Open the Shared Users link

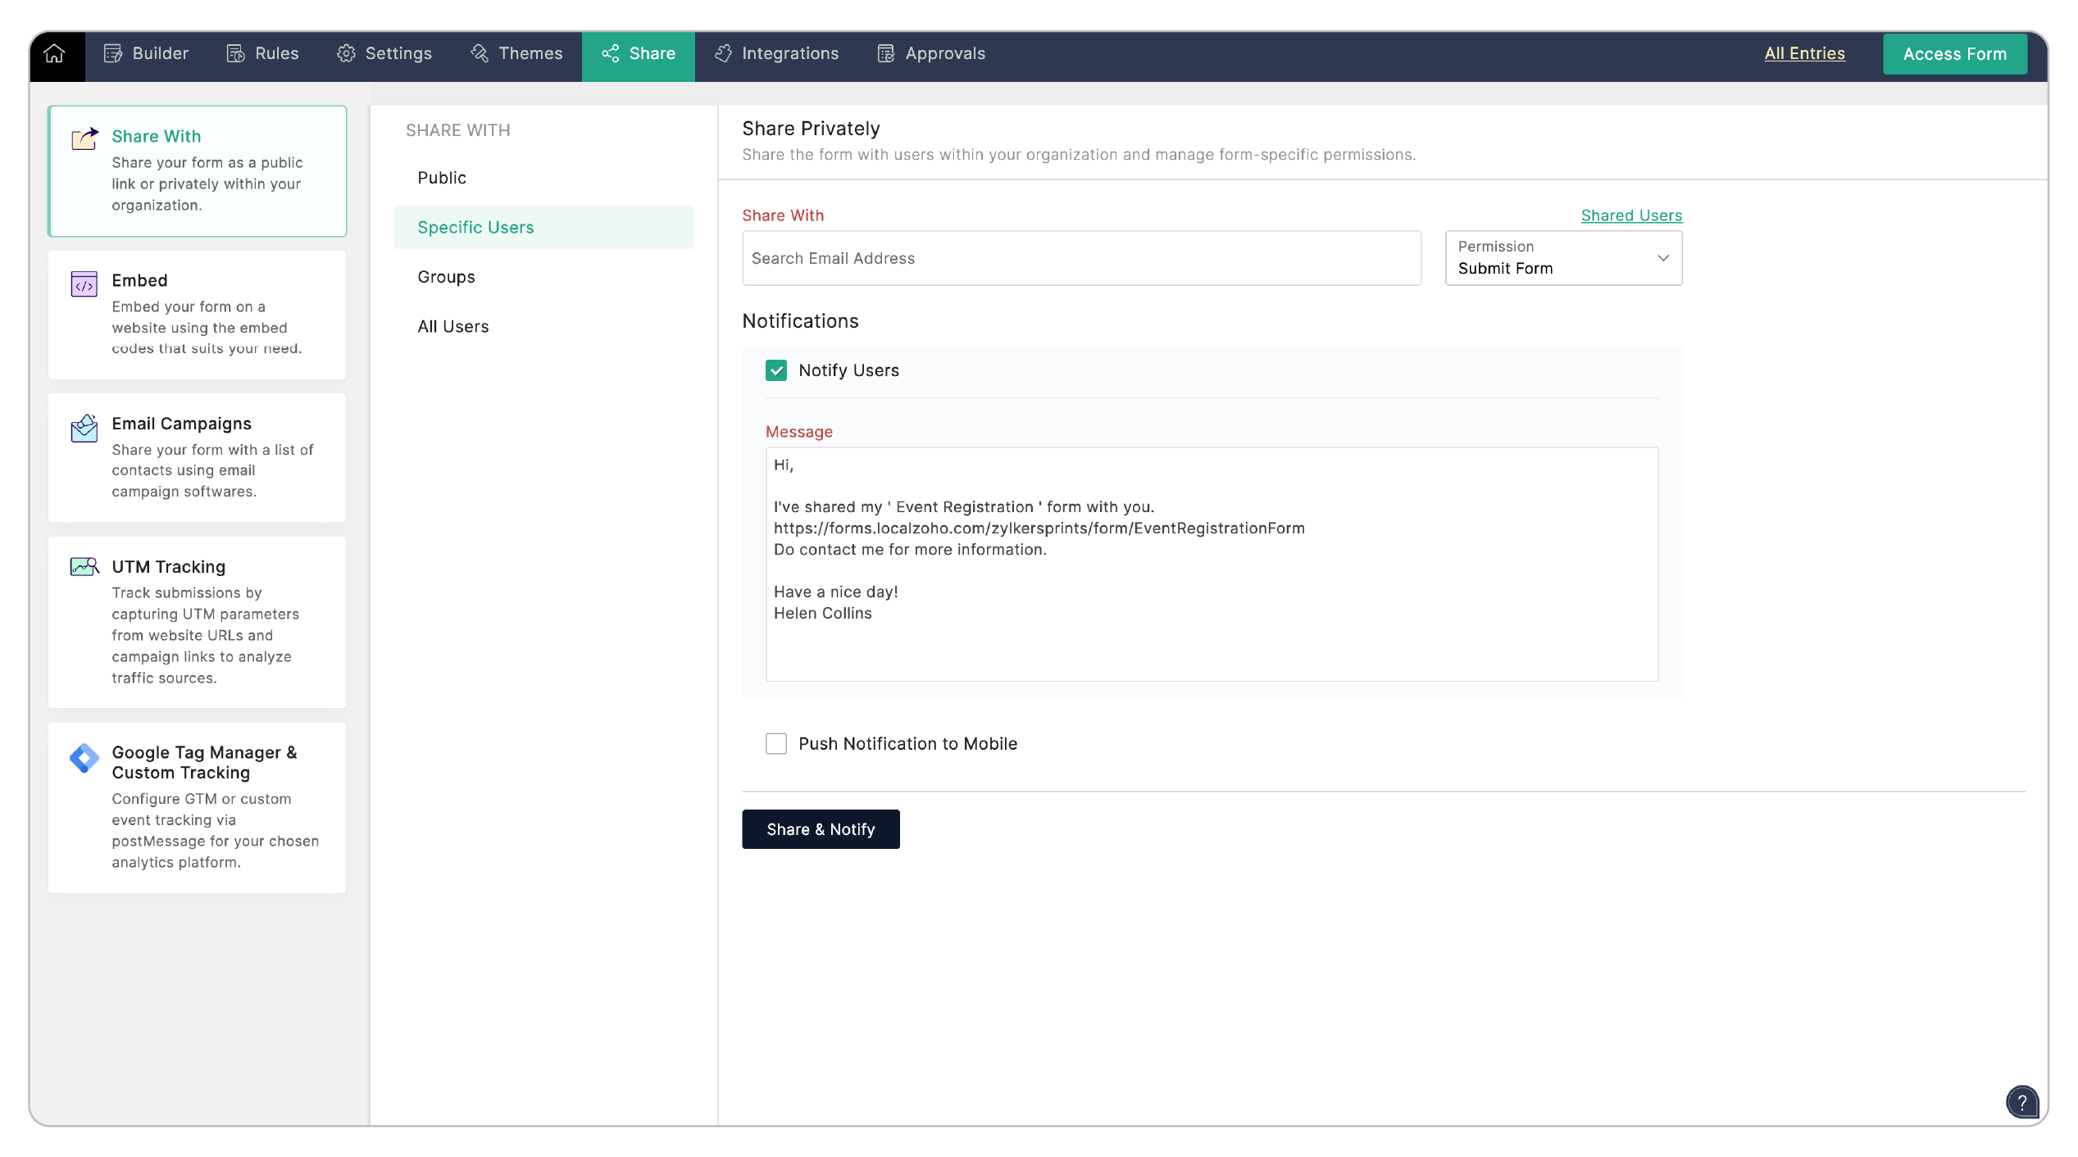coord(1630,216)
